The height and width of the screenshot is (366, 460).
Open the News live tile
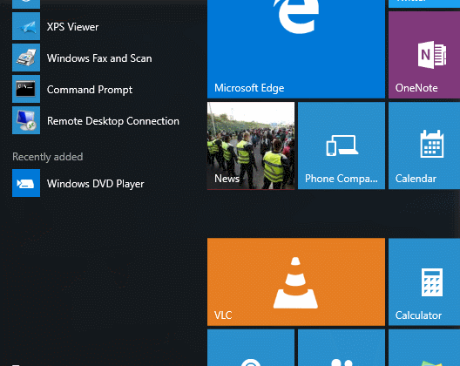point(251,146)
